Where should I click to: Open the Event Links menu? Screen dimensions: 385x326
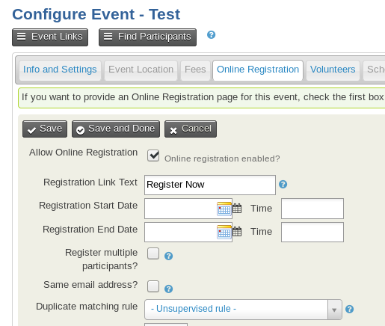click(50, 37)
